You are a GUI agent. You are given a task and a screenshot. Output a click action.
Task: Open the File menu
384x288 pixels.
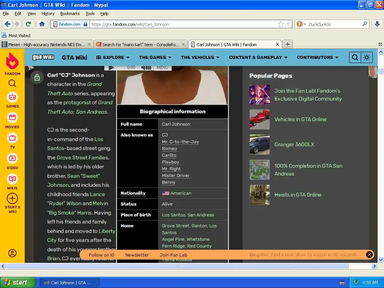(x=6, y=13)
